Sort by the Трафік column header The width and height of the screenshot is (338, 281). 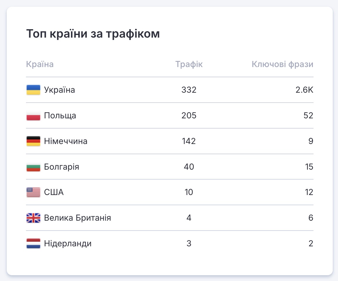(189, 64)
